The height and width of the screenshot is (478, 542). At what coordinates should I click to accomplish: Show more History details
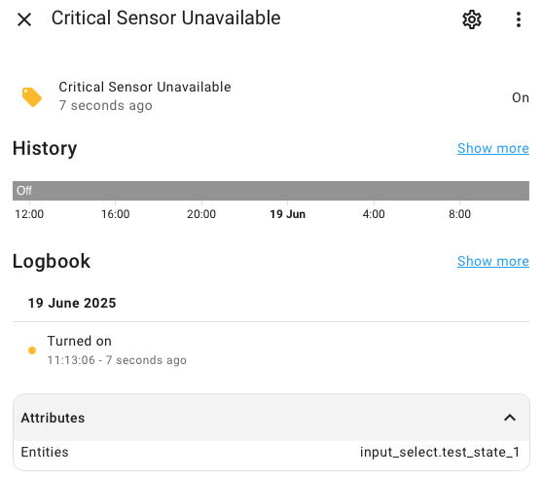pyautogui.click(x=493, y=148)
